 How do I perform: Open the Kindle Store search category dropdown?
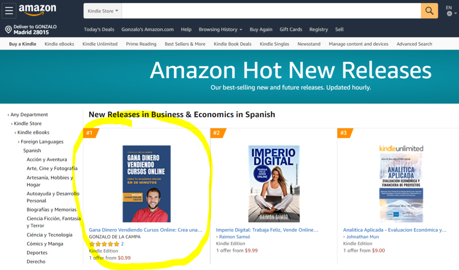[103, 11]
